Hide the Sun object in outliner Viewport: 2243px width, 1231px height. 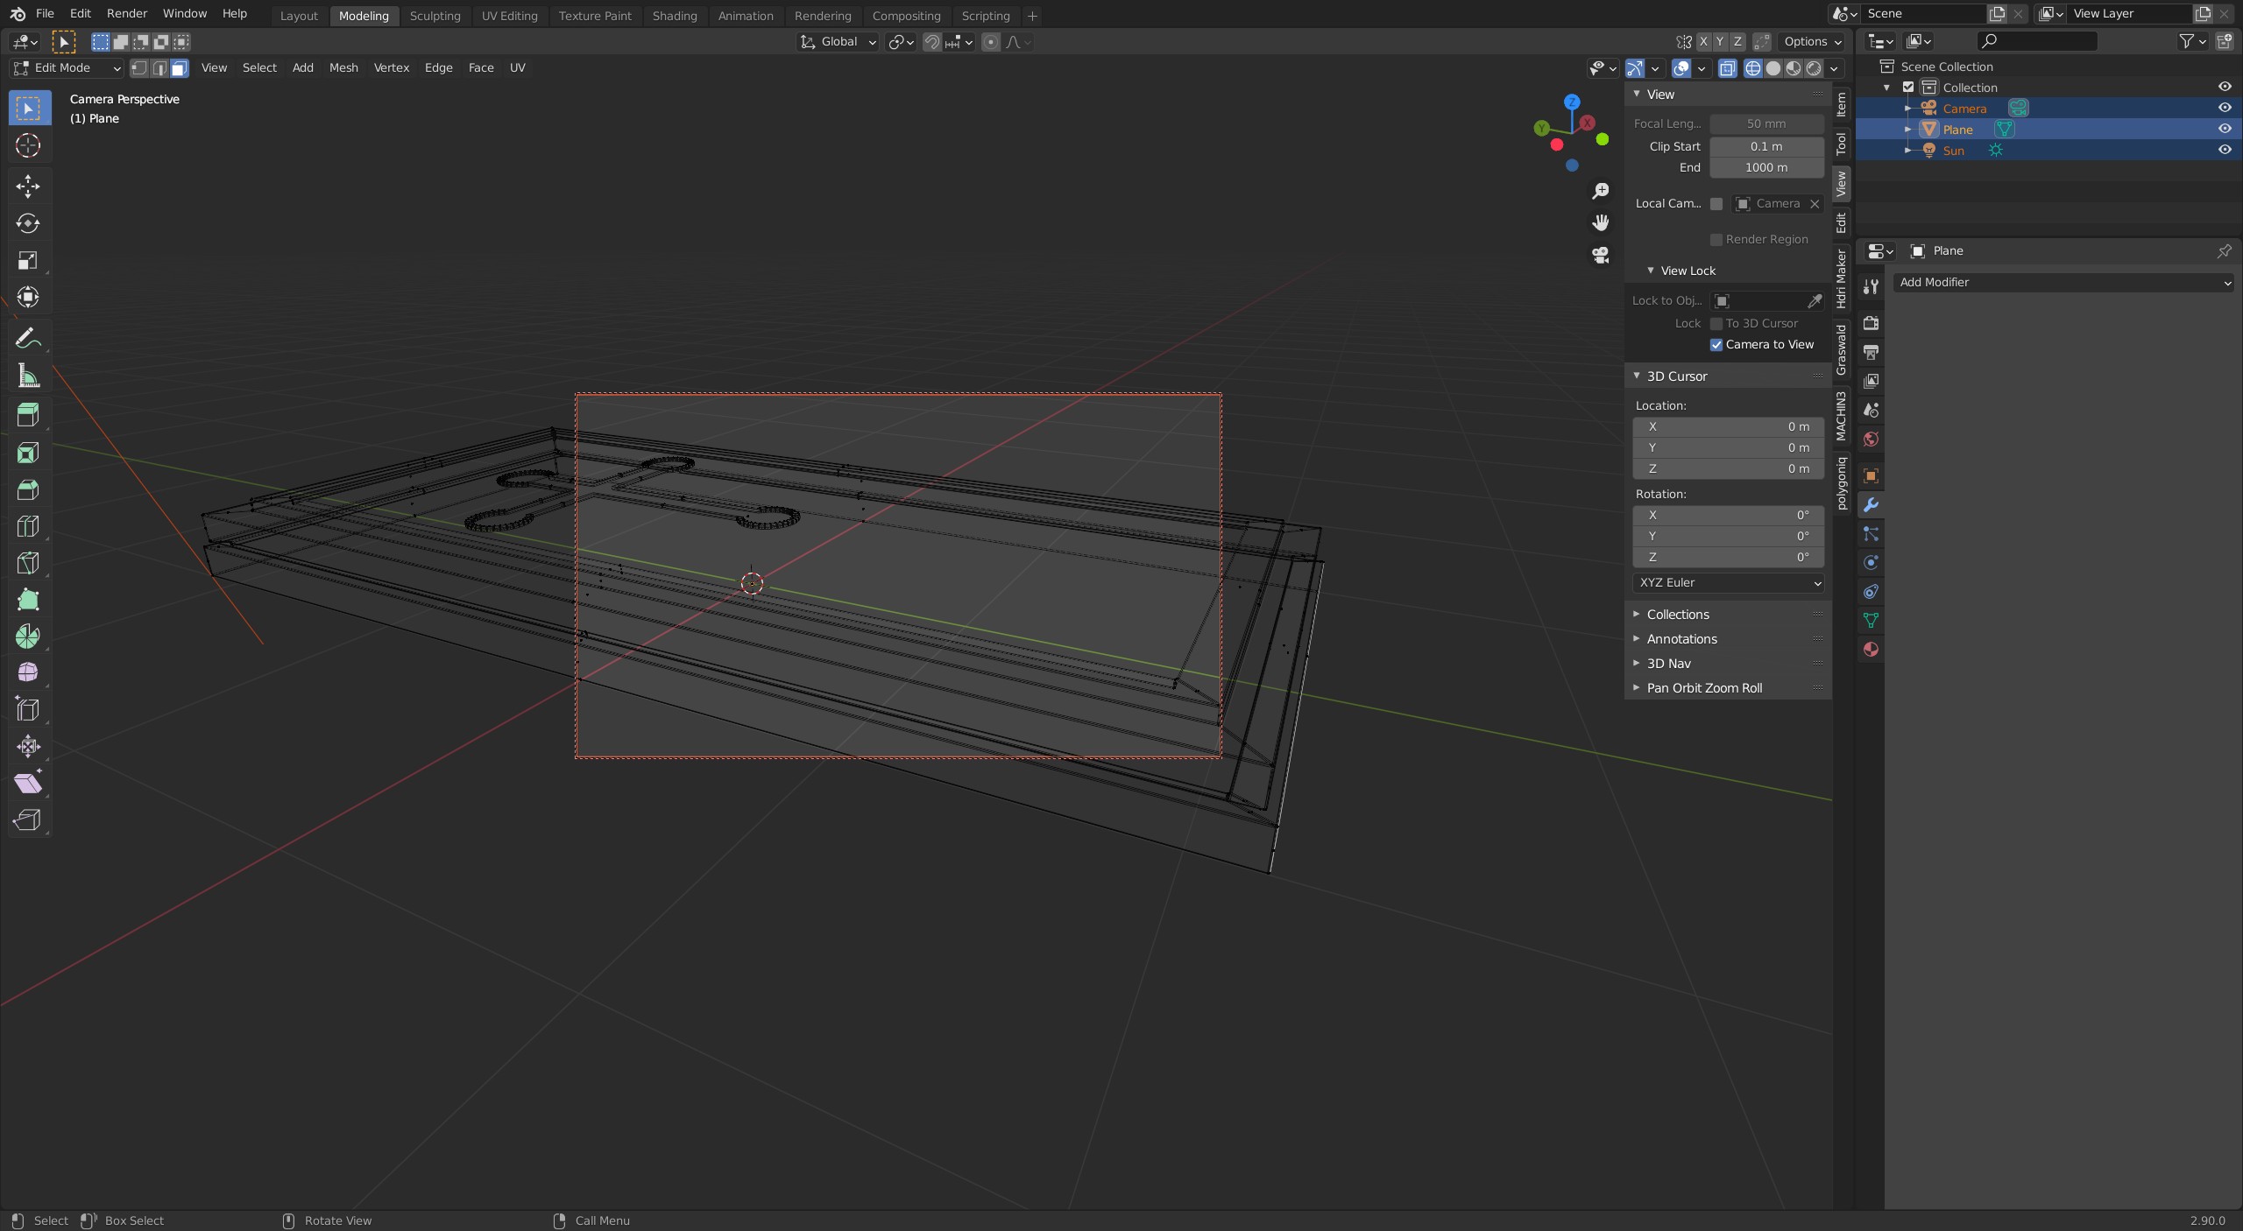(x=2224, y=151)
